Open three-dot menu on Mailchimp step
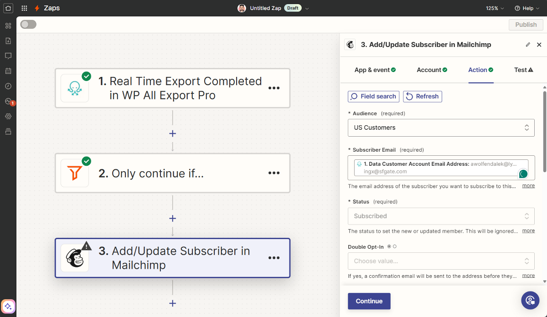Screen dimensions: 547x317 (x=273, y=258)
